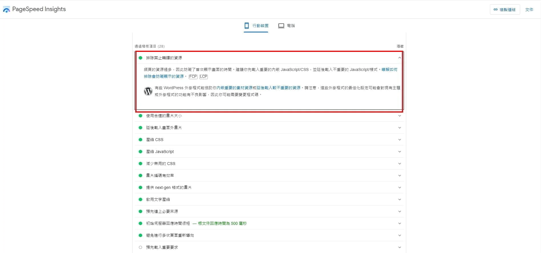Click the 啟用文字壓縮 audit title
The image size is (541, 253).
coord(158,199)
